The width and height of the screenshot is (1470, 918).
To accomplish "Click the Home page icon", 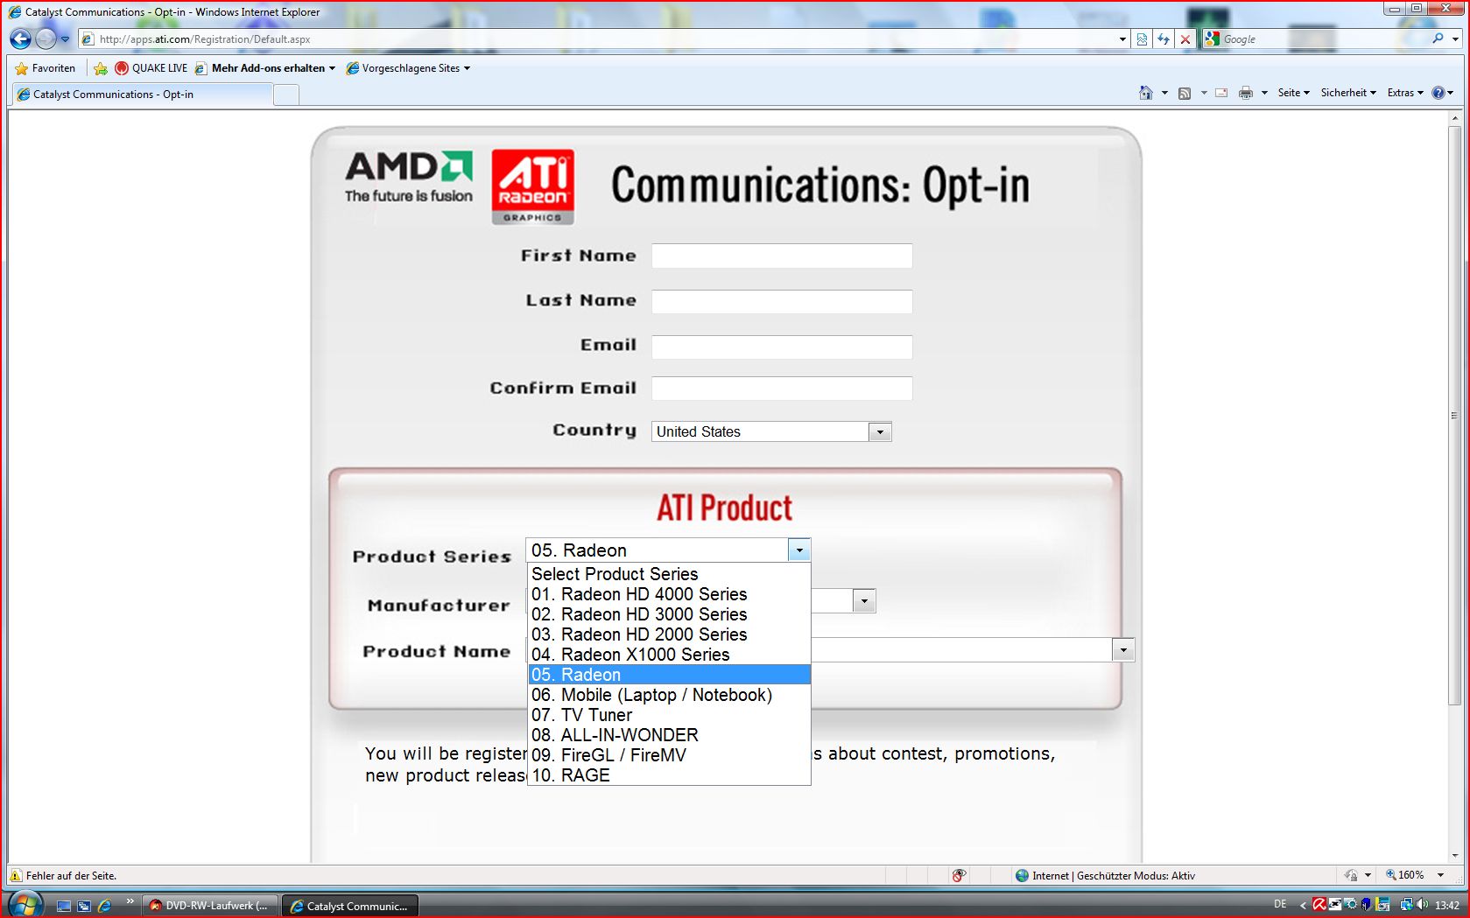I will (1145, 93).
